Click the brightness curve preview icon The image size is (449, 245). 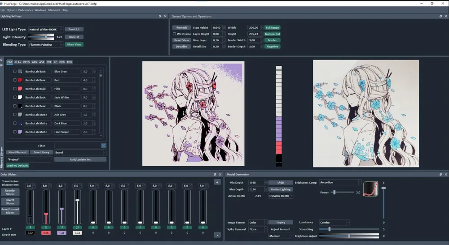[371, 189]
